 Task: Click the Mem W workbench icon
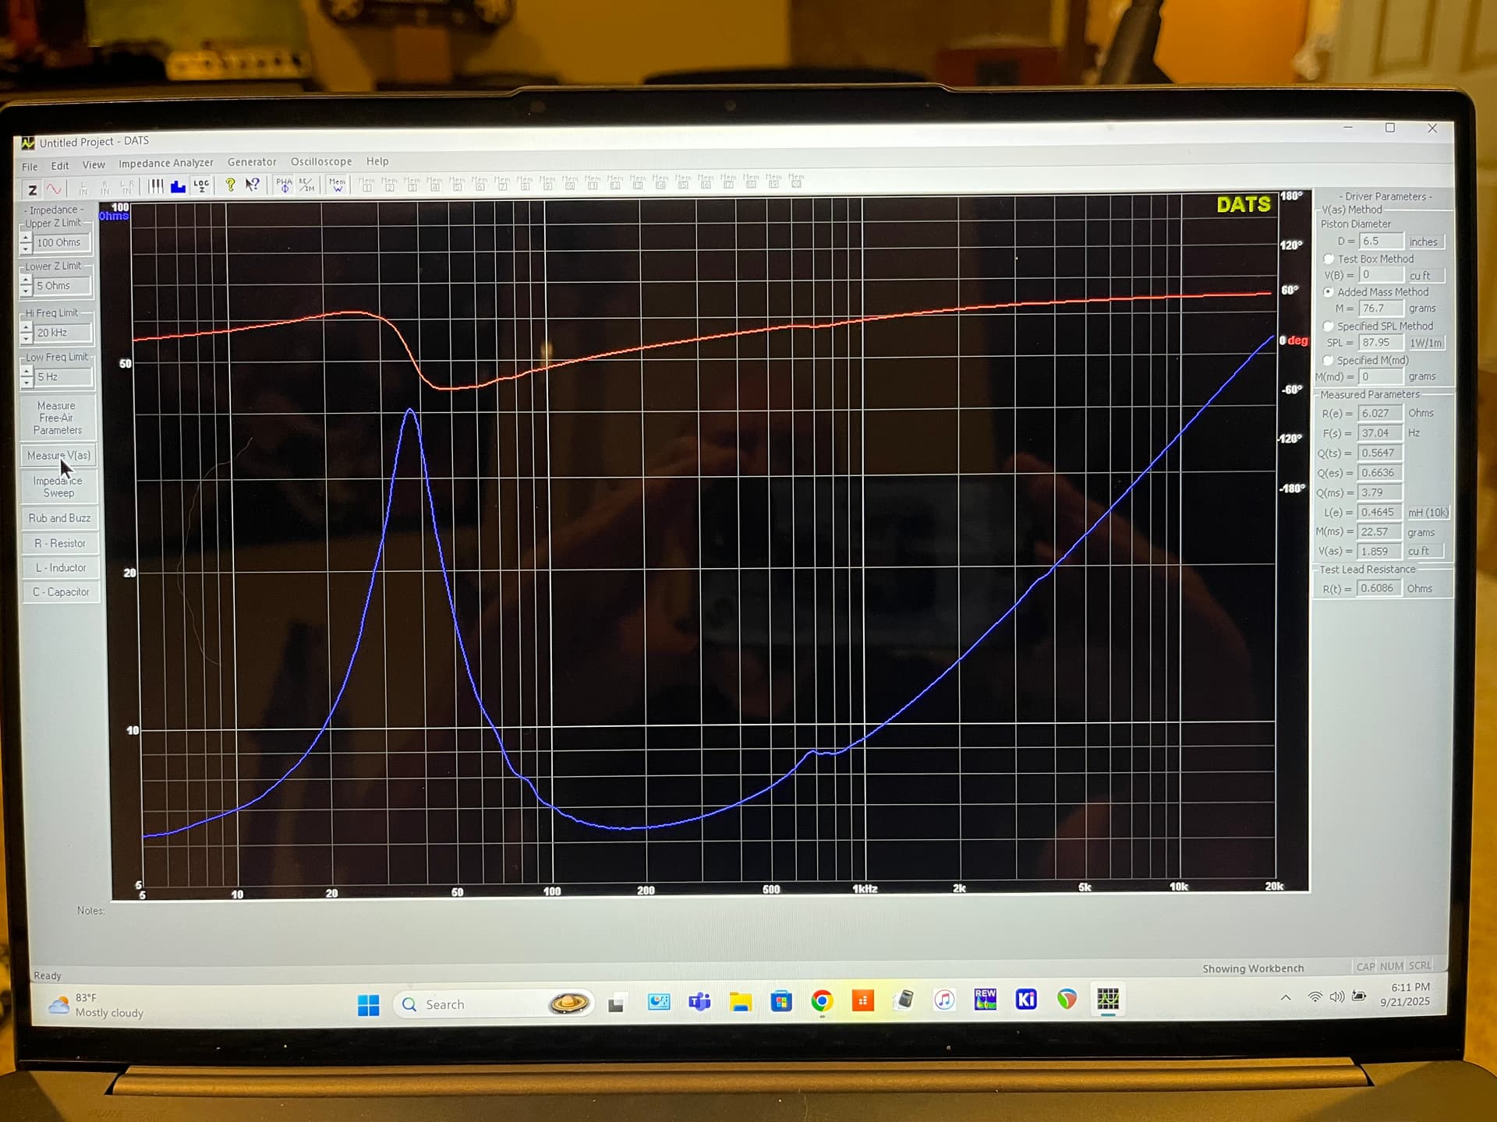pyautogui.click(x=337, y=185)
